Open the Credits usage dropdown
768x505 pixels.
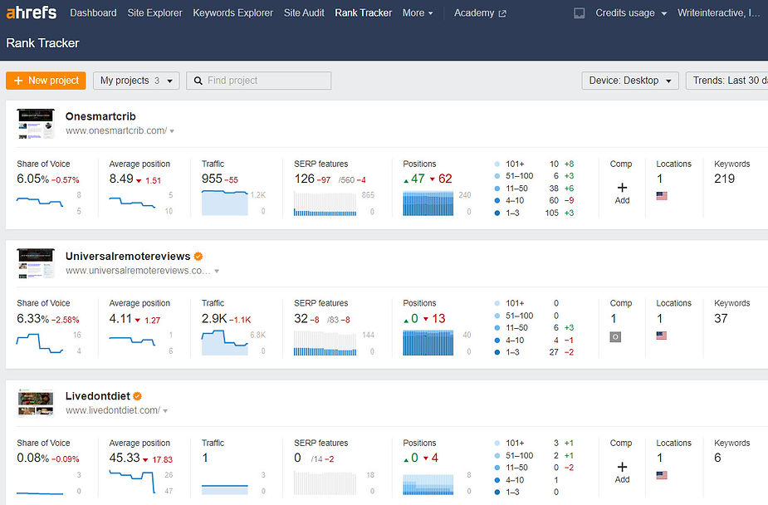point(631,13)
